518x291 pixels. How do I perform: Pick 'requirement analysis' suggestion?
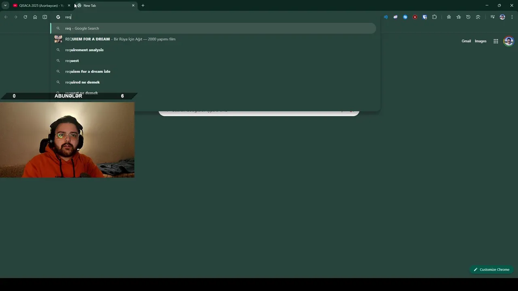pyautogui.click(x=213, y=50)
